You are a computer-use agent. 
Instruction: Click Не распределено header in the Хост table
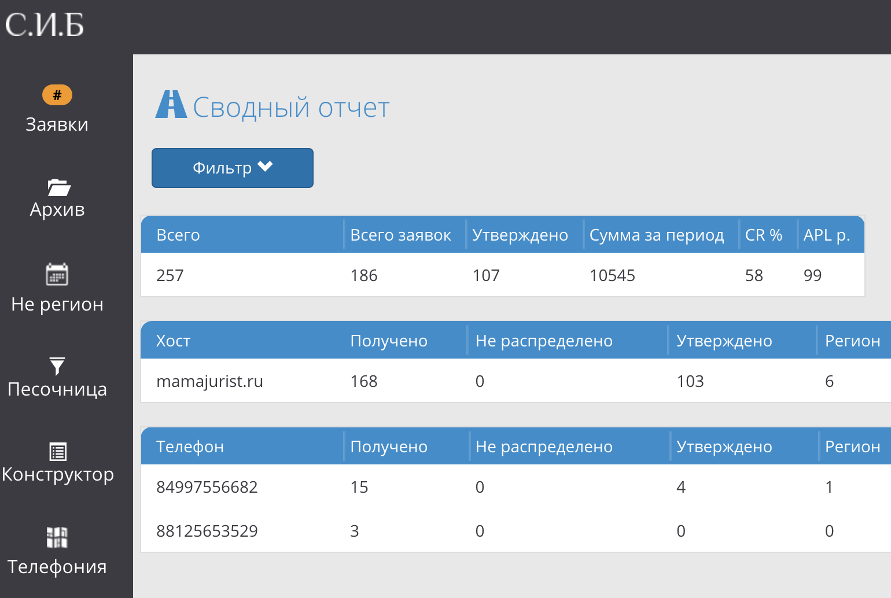544,341
